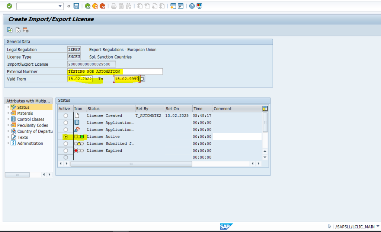Select the radio button in the empty last row
381x232 pixels.
point(65,157)
